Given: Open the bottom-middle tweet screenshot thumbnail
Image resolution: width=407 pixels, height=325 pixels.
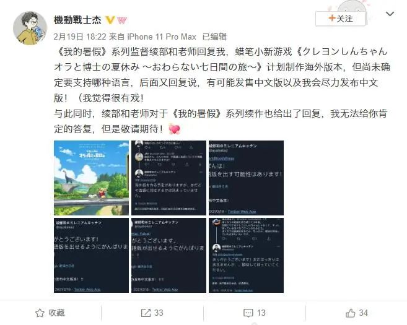Looking at the screenshot, I should (x=168, y=255).
